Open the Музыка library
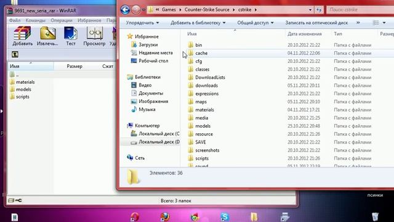The height and width of the screenshot is (222, 394). pos(143,109)
